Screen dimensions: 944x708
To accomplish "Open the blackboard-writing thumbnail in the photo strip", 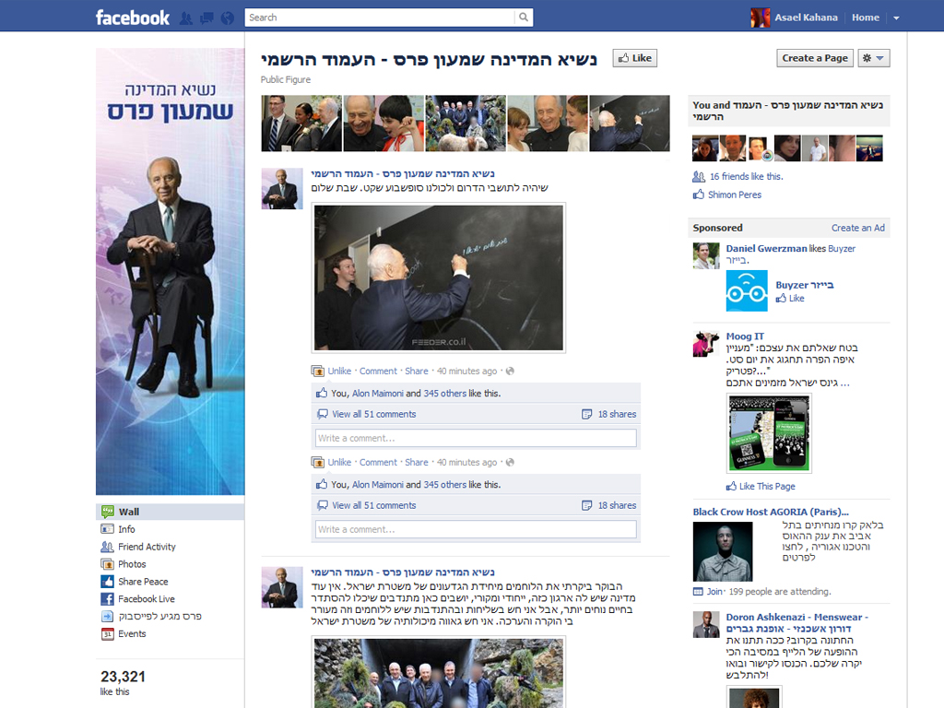I will pyautogui.click(x=630, y=123).
